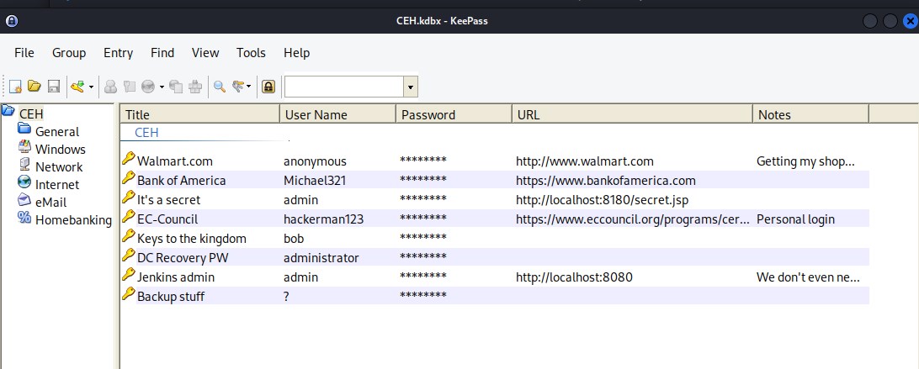Click the key icon beside Jenkins admin
This screenshot has height=369, width=919.
pyautogui.click(x=129, y=276)
